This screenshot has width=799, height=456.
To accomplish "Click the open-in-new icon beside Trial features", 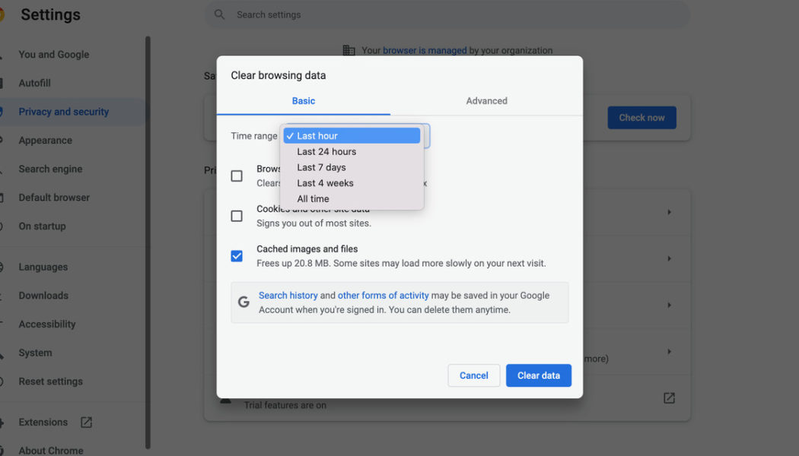I will [668, 397].
